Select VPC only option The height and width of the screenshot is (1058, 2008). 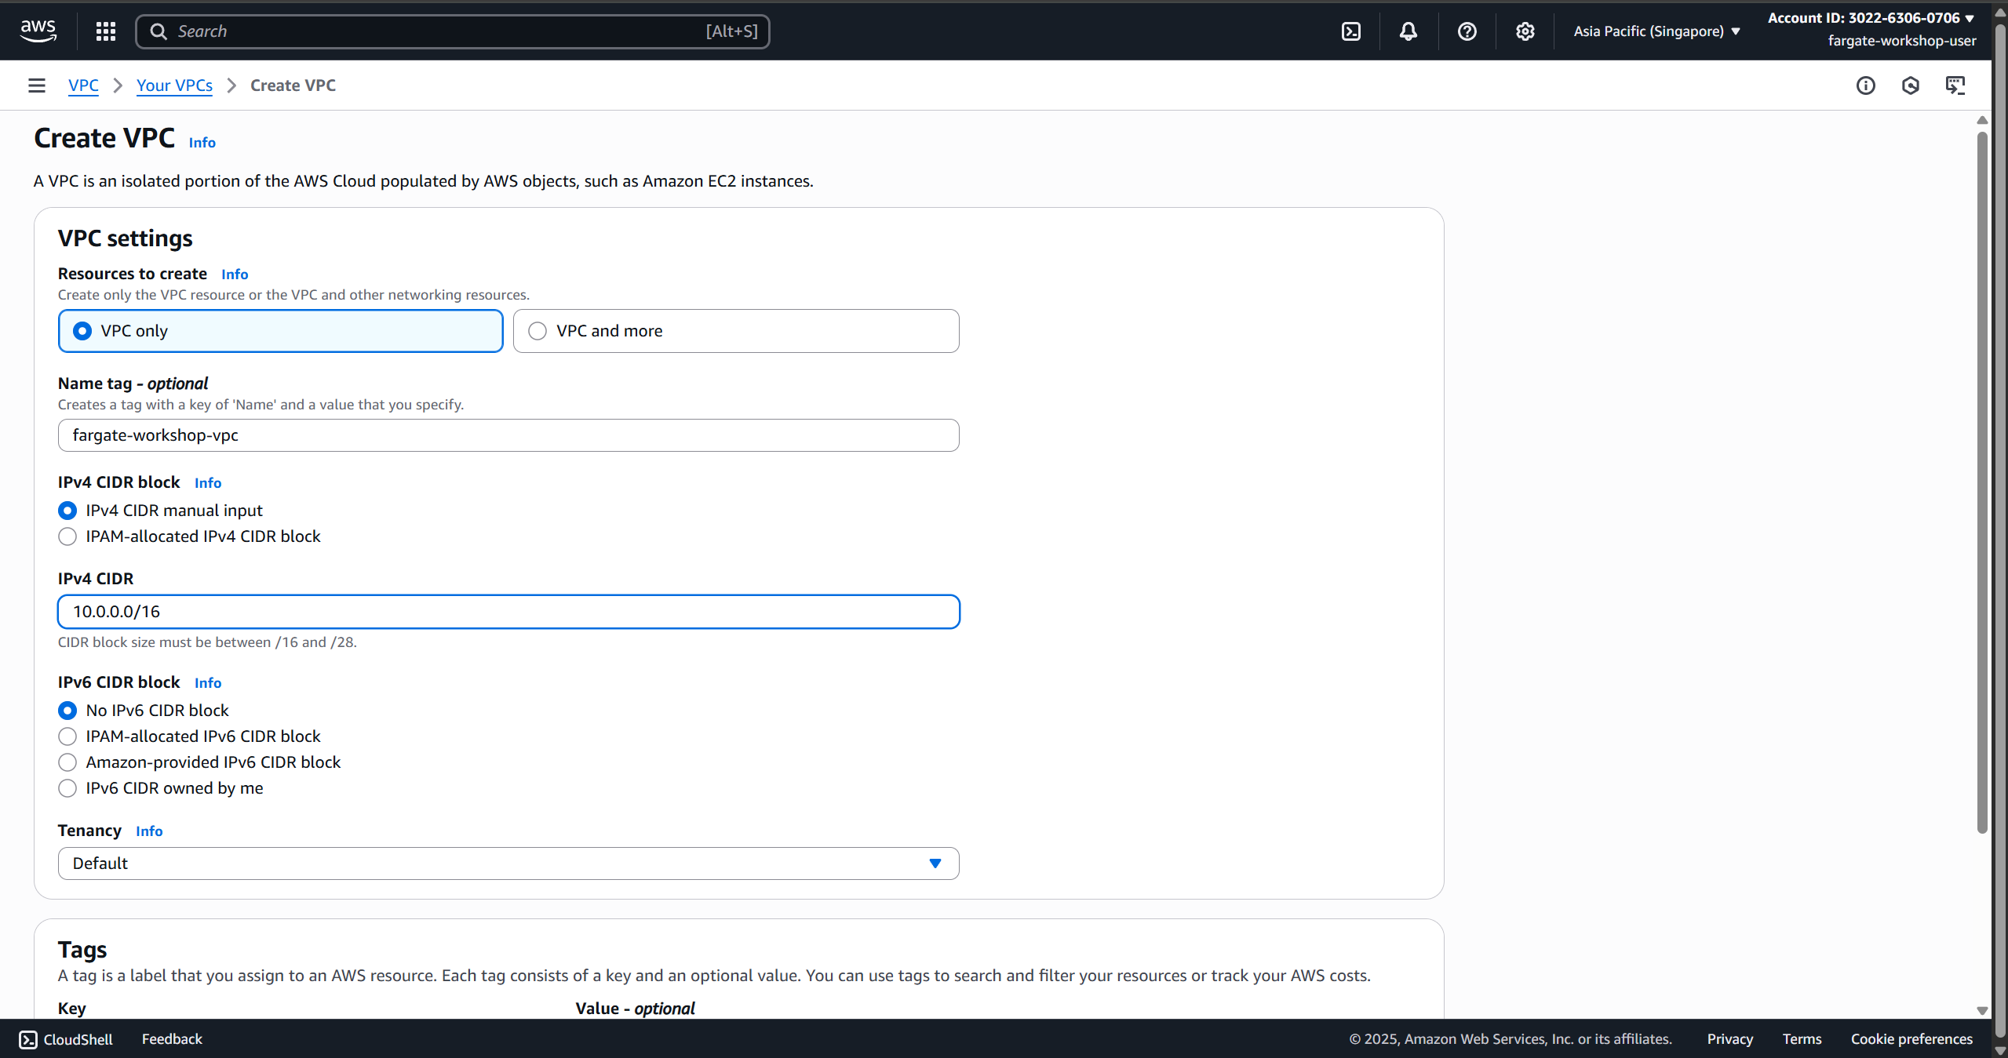click(280, 331)
